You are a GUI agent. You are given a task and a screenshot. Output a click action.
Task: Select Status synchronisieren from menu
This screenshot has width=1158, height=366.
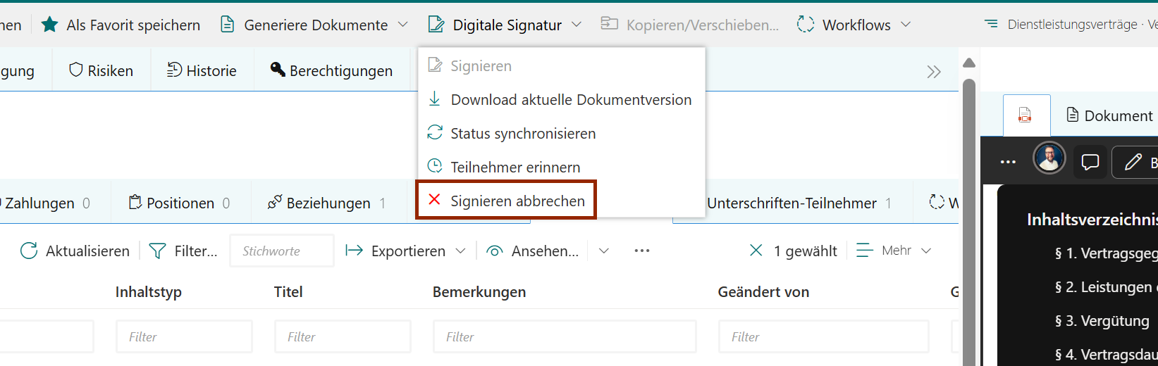(x=522, y=134)
